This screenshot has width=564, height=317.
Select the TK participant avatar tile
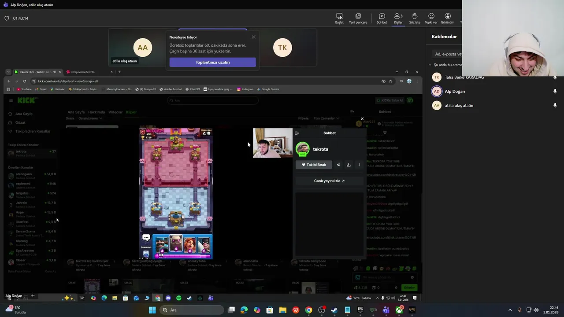click(282, 48)
